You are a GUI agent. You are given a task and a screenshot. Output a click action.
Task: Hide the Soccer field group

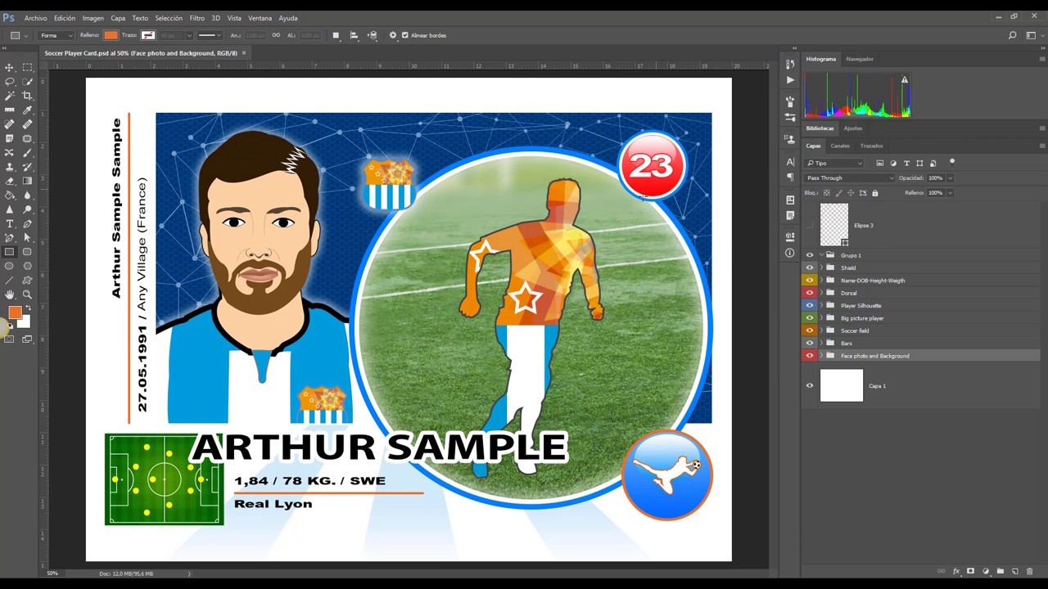coord(810,330)
